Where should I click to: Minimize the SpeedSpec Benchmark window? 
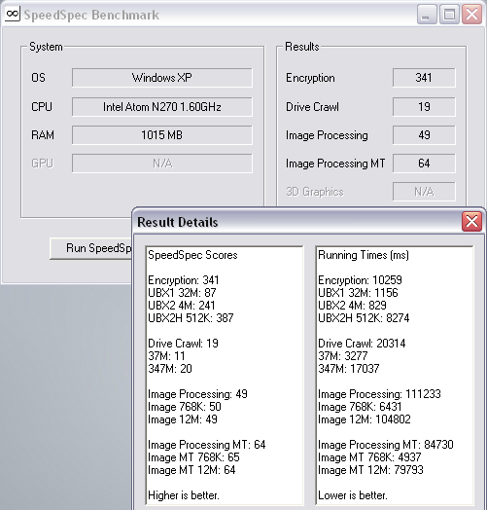427,15
